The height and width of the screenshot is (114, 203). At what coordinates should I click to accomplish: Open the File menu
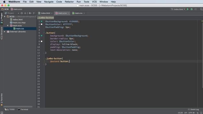25,2
